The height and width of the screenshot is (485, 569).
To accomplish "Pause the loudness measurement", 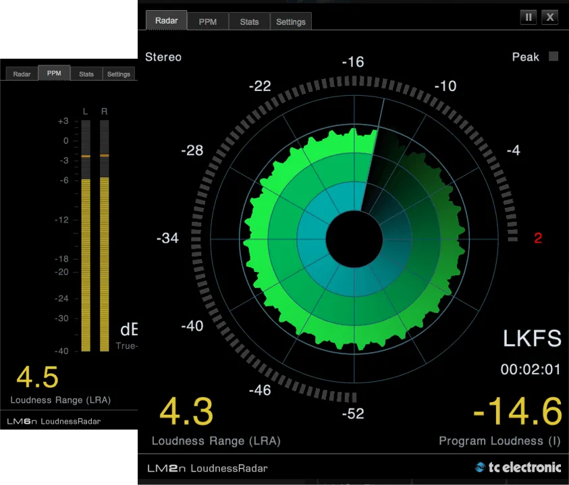I will coord(529,17).
